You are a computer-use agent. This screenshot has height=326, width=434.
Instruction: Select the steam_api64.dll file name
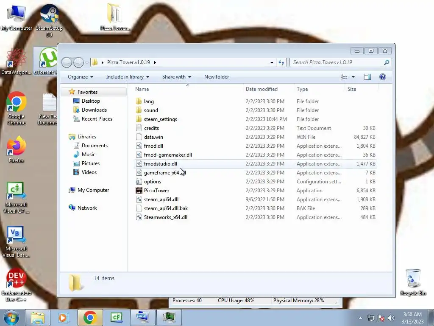coord(161,200)
